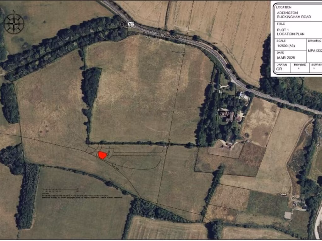Click the large house in the trees east
Image resolution: width=322 pixels, height=241 pixels.
[x=228, y=115]
